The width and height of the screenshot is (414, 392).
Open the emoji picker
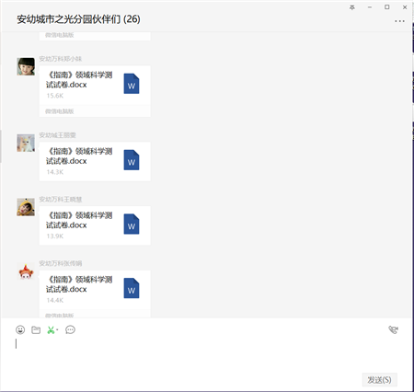(x=20, y=329)
